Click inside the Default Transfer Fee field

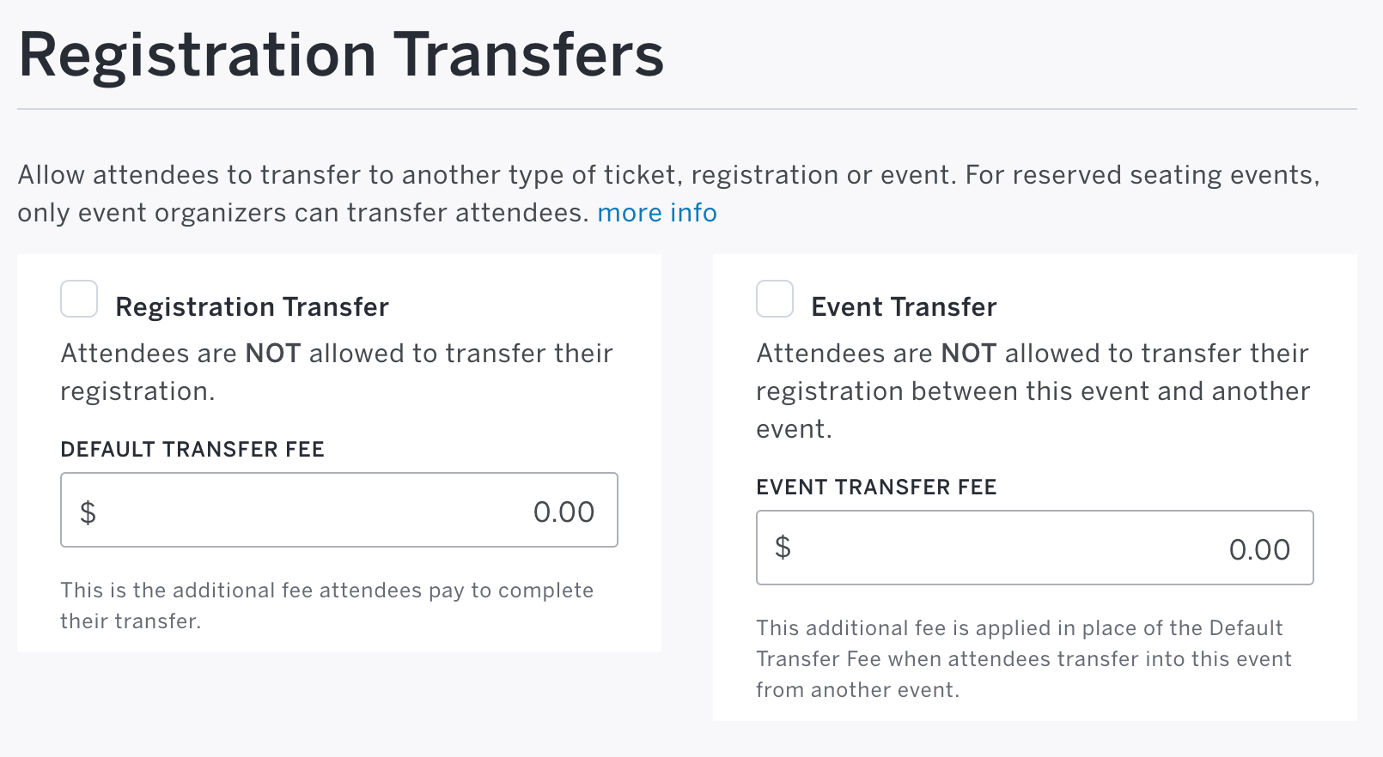[x=338, y=510]
